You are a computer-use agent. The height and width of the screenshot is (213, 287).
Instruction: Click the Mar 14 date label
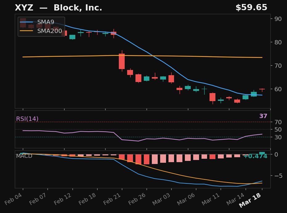point(235,199)
